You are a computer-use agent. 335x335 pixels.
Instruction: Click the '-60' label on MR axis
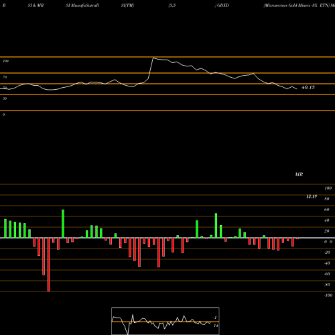327,274
